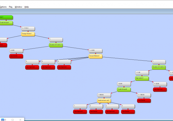The width and height of the screenshot is (173, 121).
Task: Select the Foreign Worker1 node
Action: (x=28, y=34)
